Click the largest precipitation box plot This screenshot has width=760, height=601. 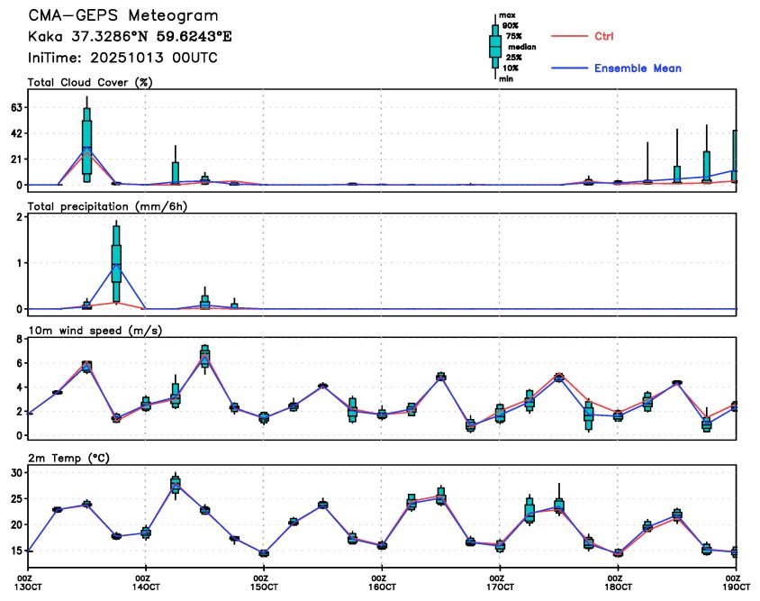tap(116, 261)
